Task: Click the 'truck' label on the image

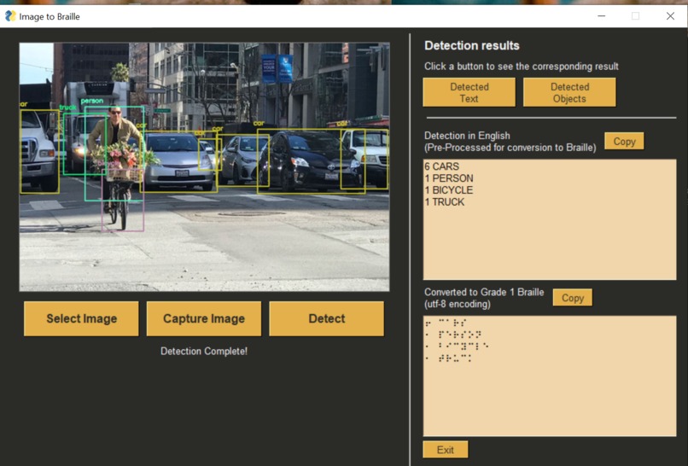Action: click(x=68, y=108)
